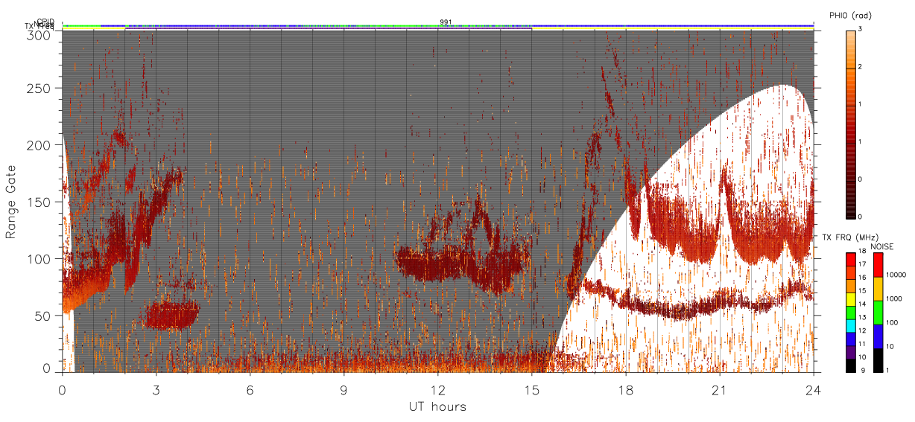Click the PHI0 (rad) colorbar title
Screen dimensions: 915x422
[850, 16]
